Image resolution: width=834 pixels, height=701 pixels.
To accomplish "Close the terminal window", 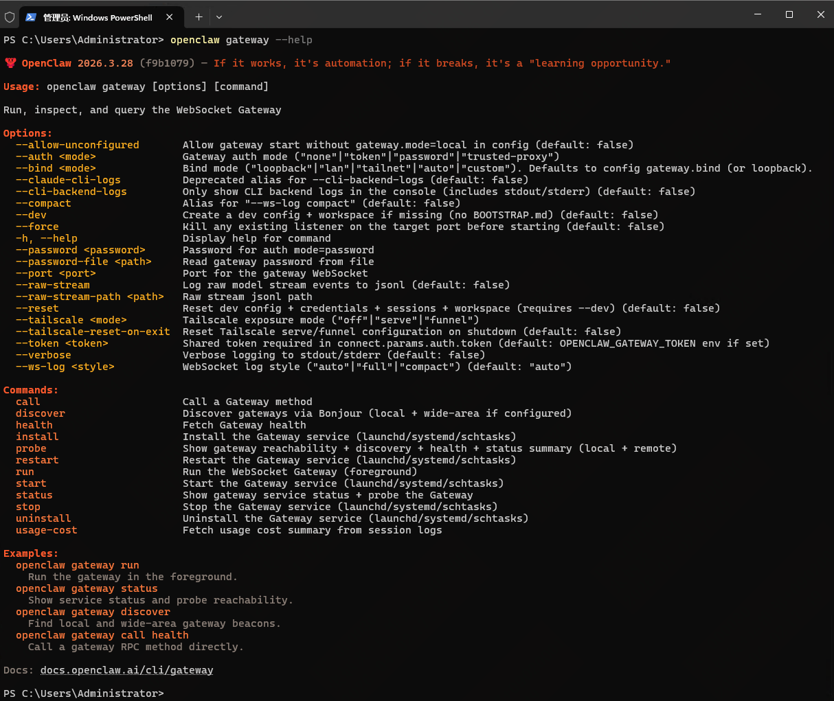I will point(820,14).
